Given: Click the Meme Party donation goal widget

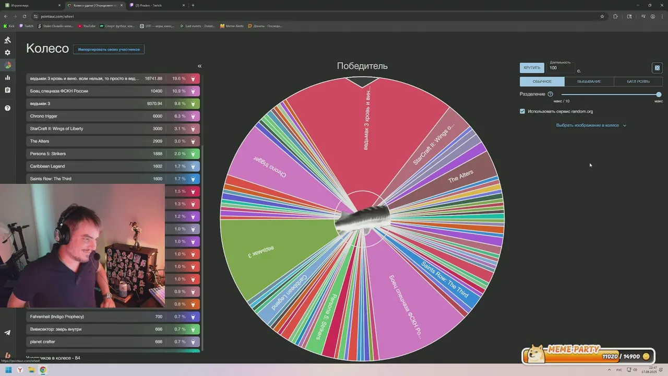Looking at the screenshot, I should (x=588, y=355).
